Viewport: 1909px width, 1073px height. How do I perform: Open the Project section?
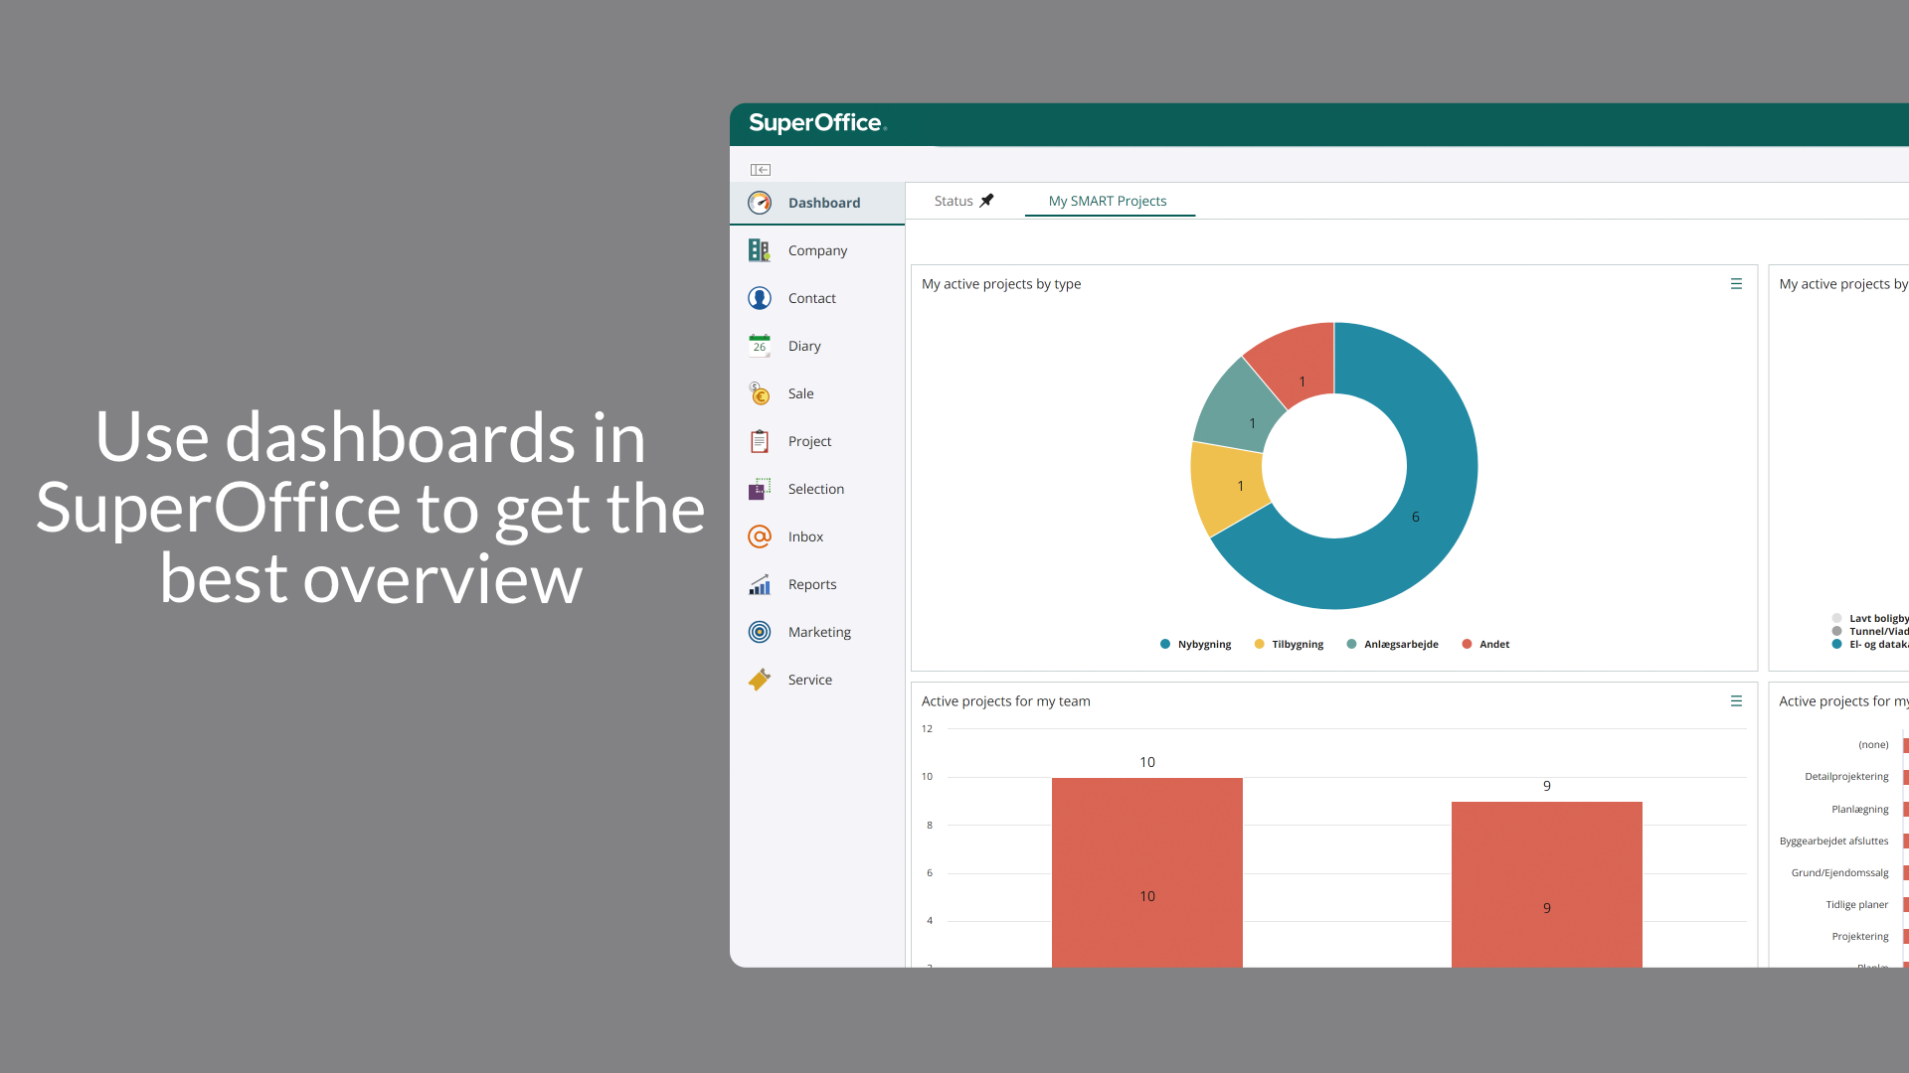[x=809, y=440]
